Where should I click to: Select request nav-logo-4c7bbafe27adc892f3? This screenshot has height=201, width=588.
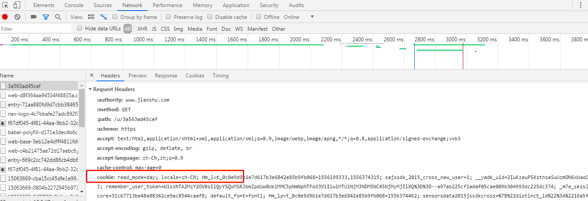point(39,113)
